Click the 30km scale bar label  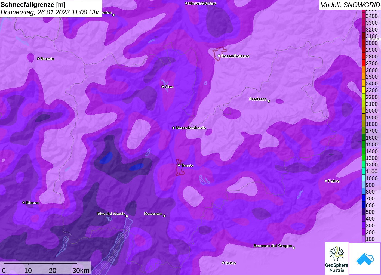(x=81, y=270)
